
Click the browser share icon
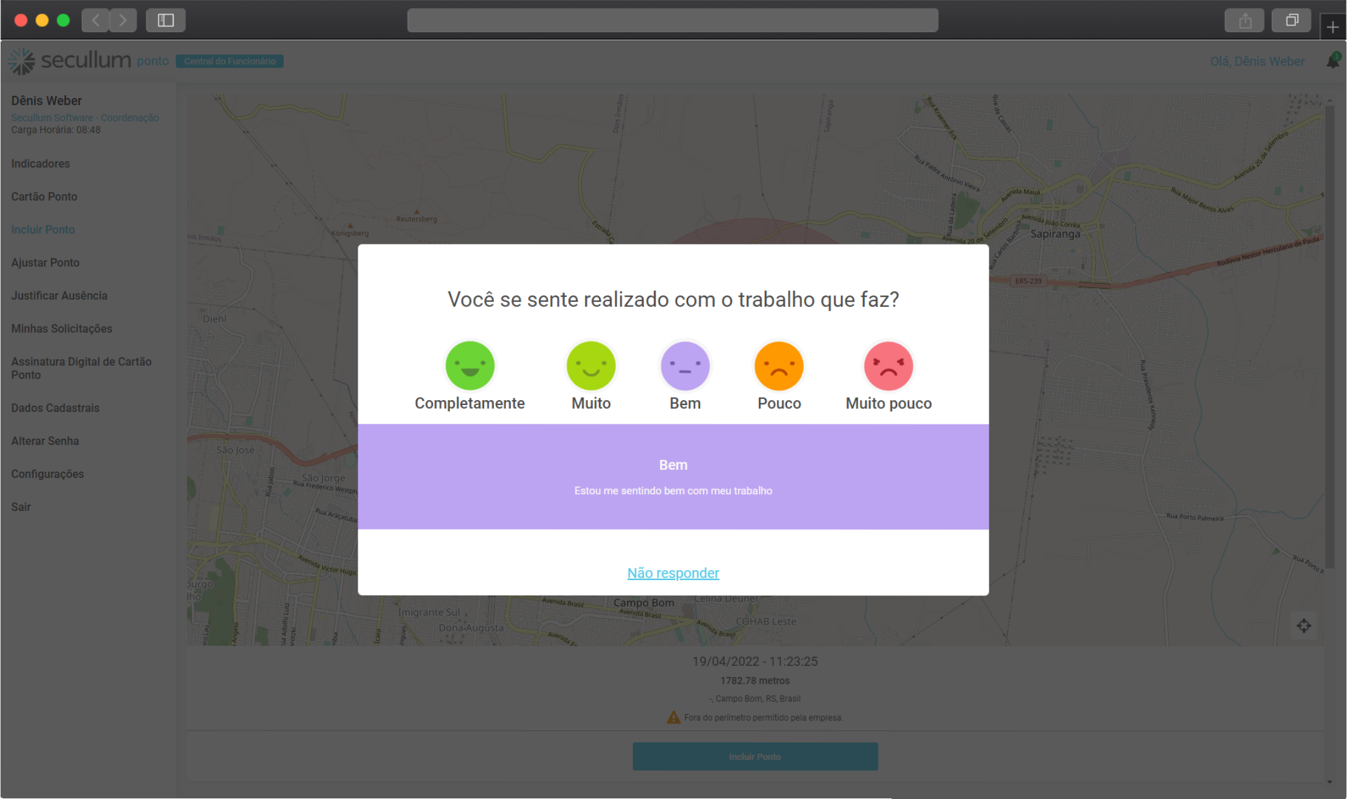click(1244, 20)
